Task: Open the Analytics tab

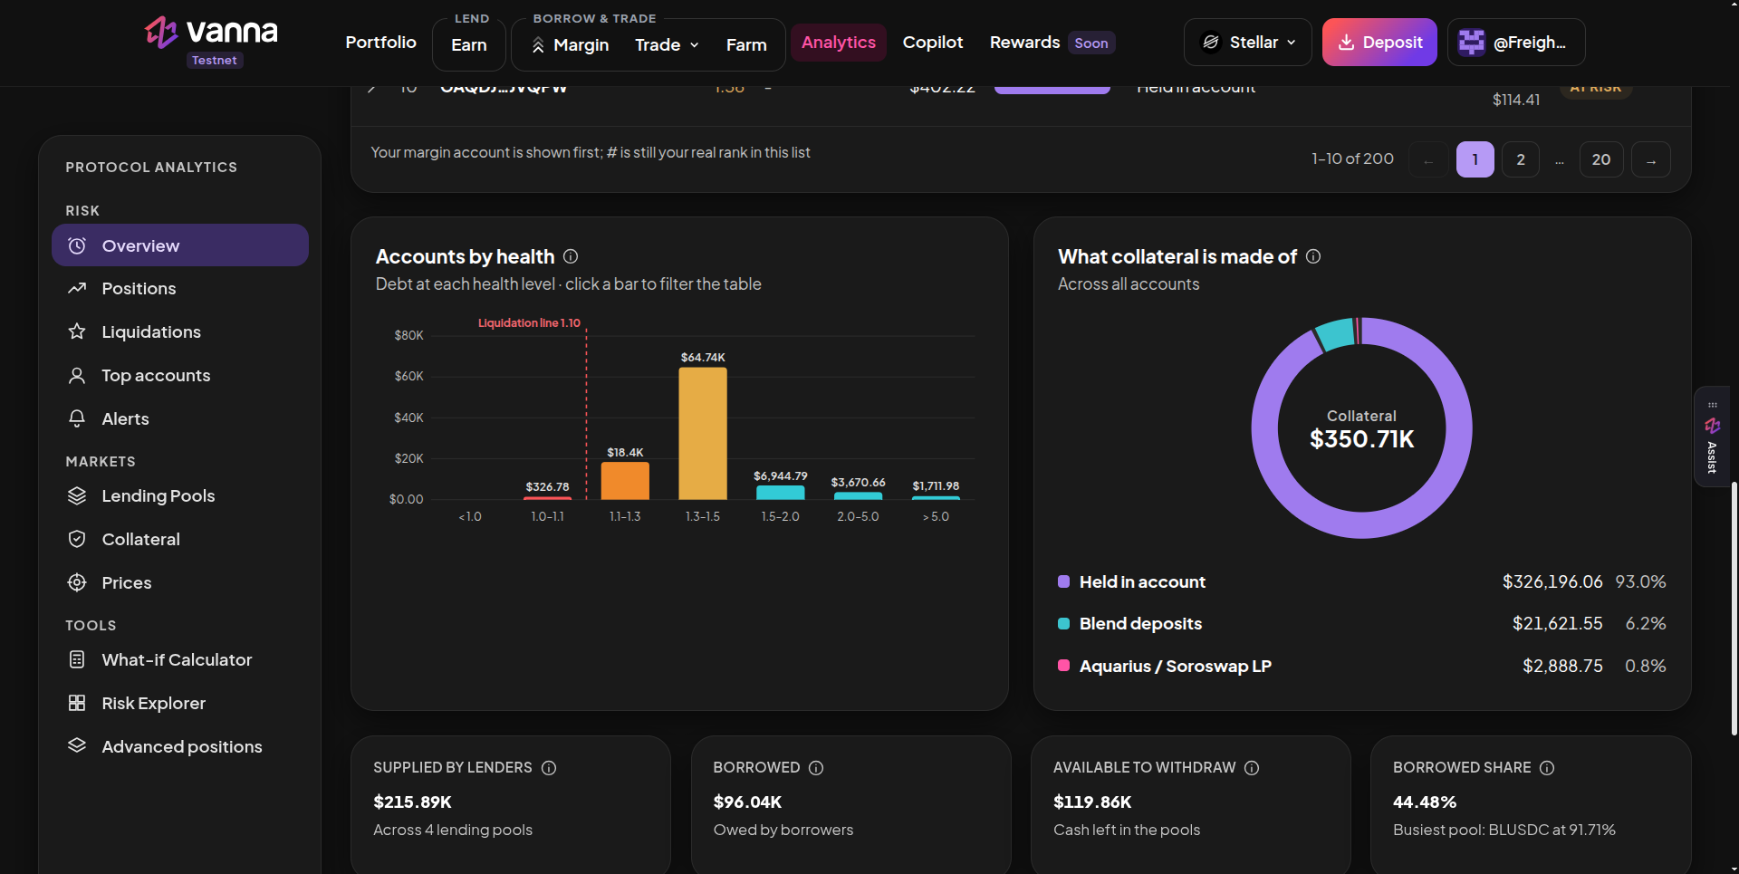Action: (x=839, y=43)
